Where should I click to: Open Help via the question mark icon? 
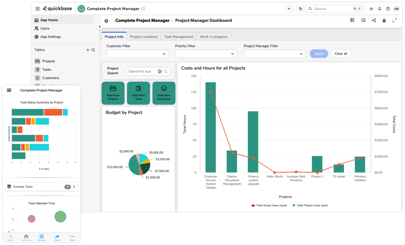(388, 9)
